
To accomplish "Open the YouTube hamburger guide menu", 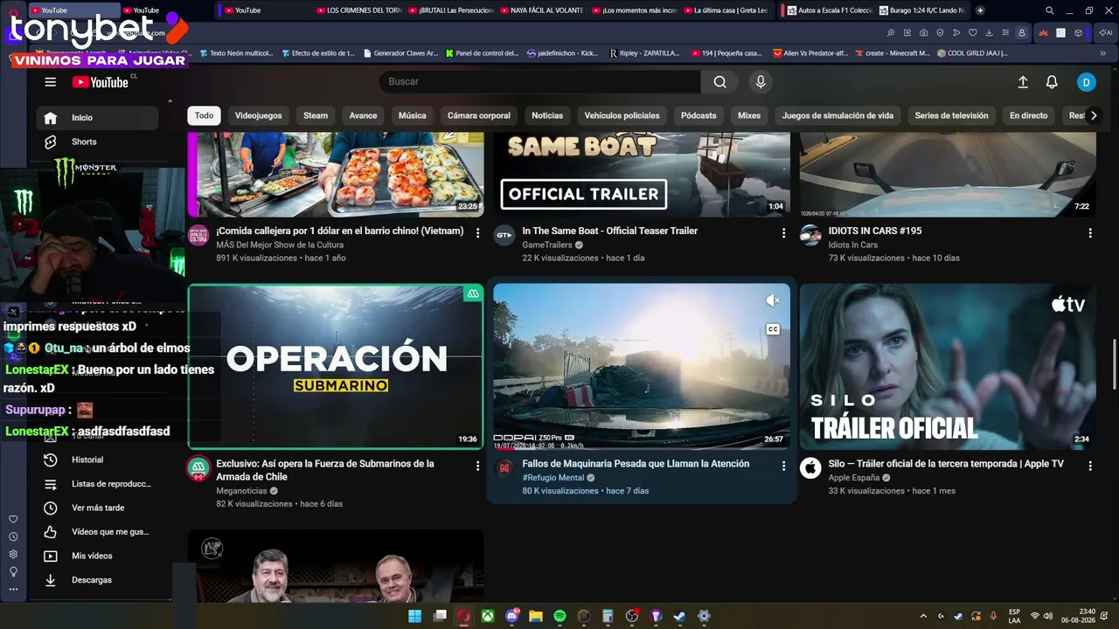I will tap(51, 82).
